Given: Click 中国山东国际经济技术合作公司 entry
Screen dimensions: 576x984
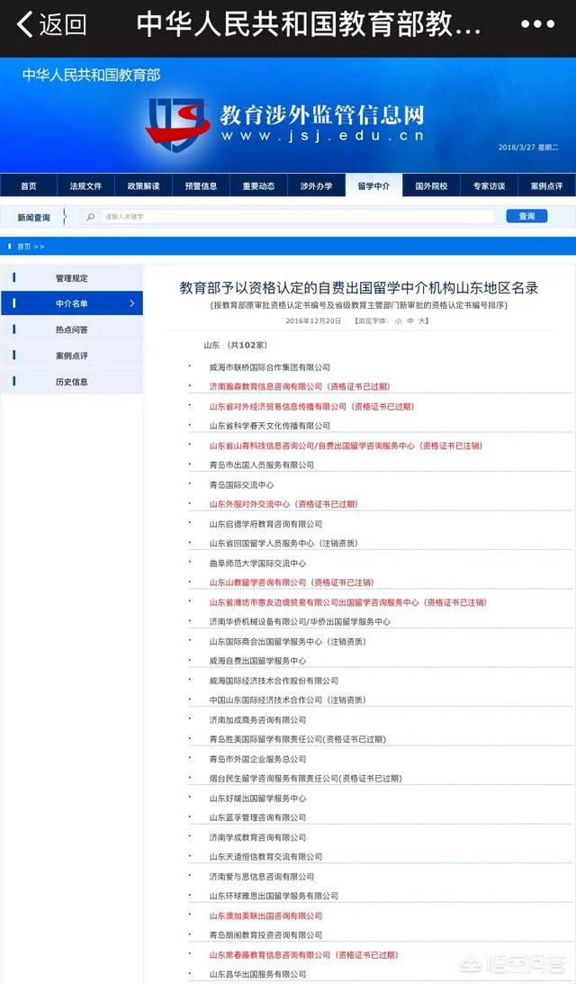Looking at the screenshot, I should (287, 700).
